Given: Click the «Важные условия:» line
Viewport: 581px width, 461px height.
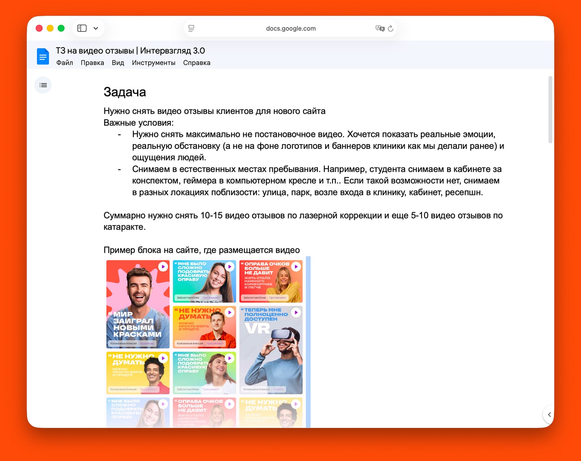Looking at the screenshot, I should coord(138,123).
